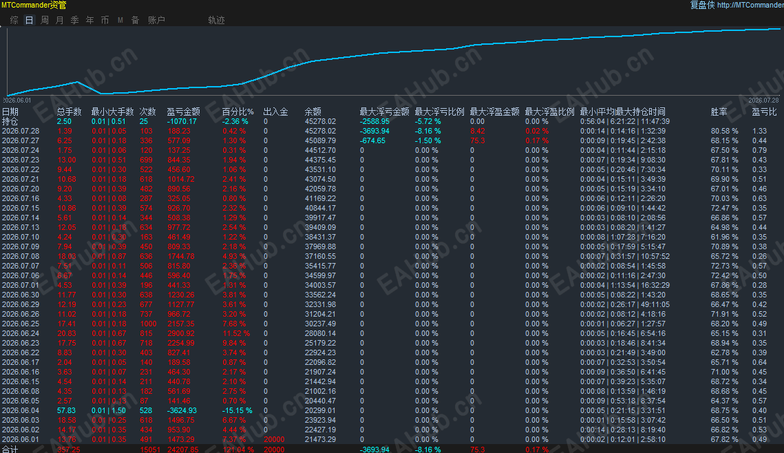The height and width of the screenshot is (453, 784).
Task: Select the 2026.06.01 date row
Action: [x=21, y=439]
